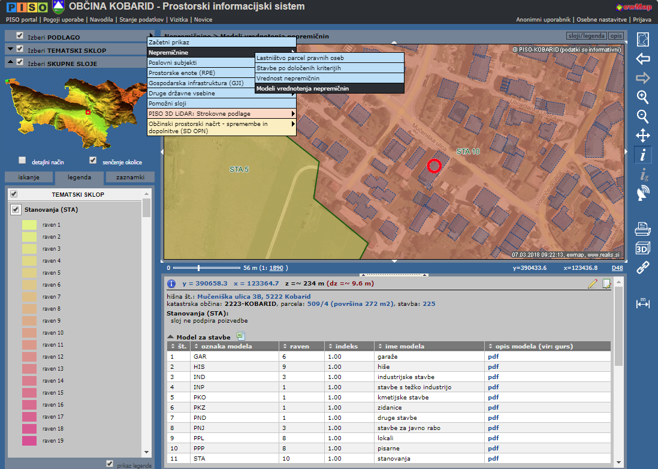
Task: Uncheck the 'senčenje okolice' checkbox
Action: tap(93, 161)
